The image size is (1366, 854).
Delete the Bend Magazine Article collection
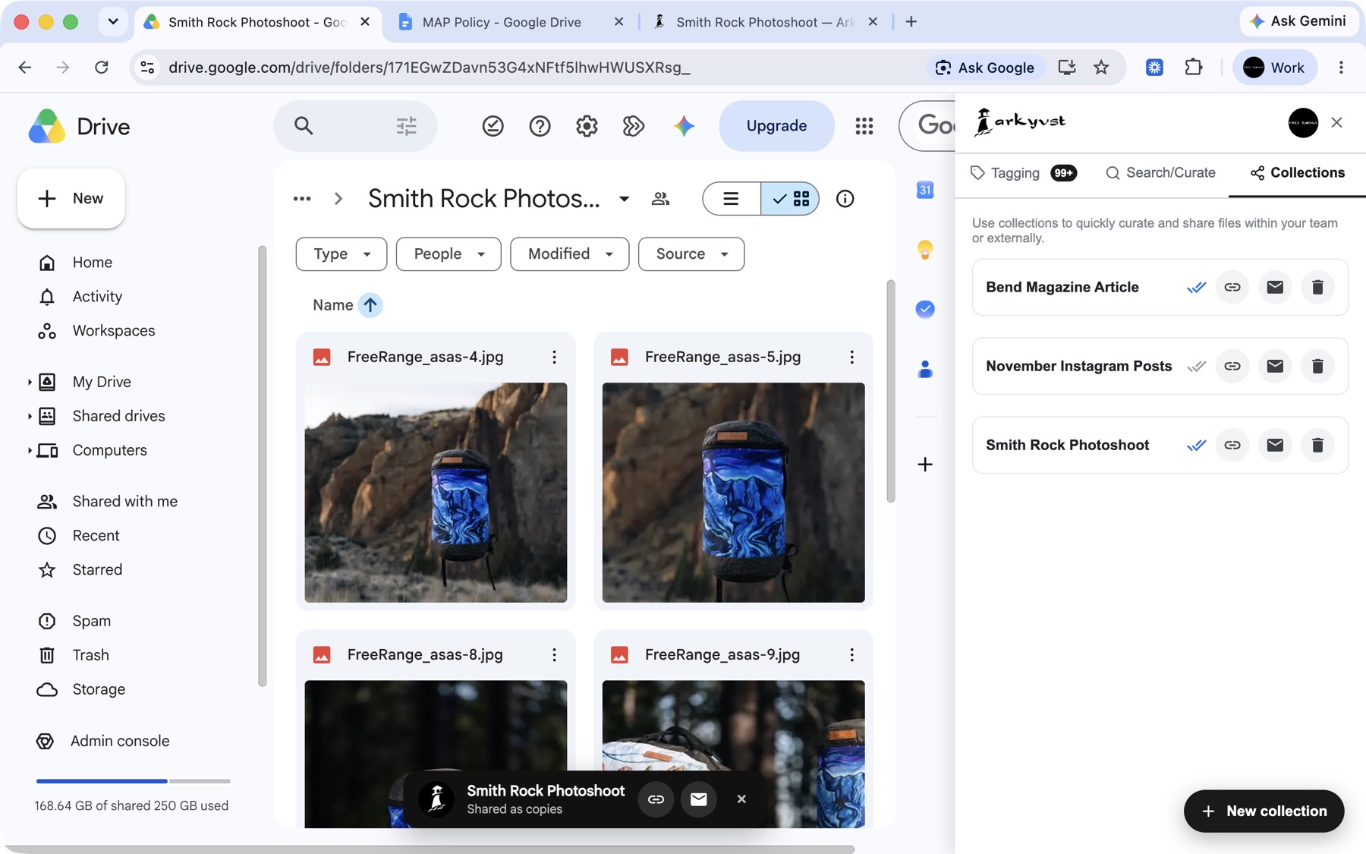[1317, 287]
